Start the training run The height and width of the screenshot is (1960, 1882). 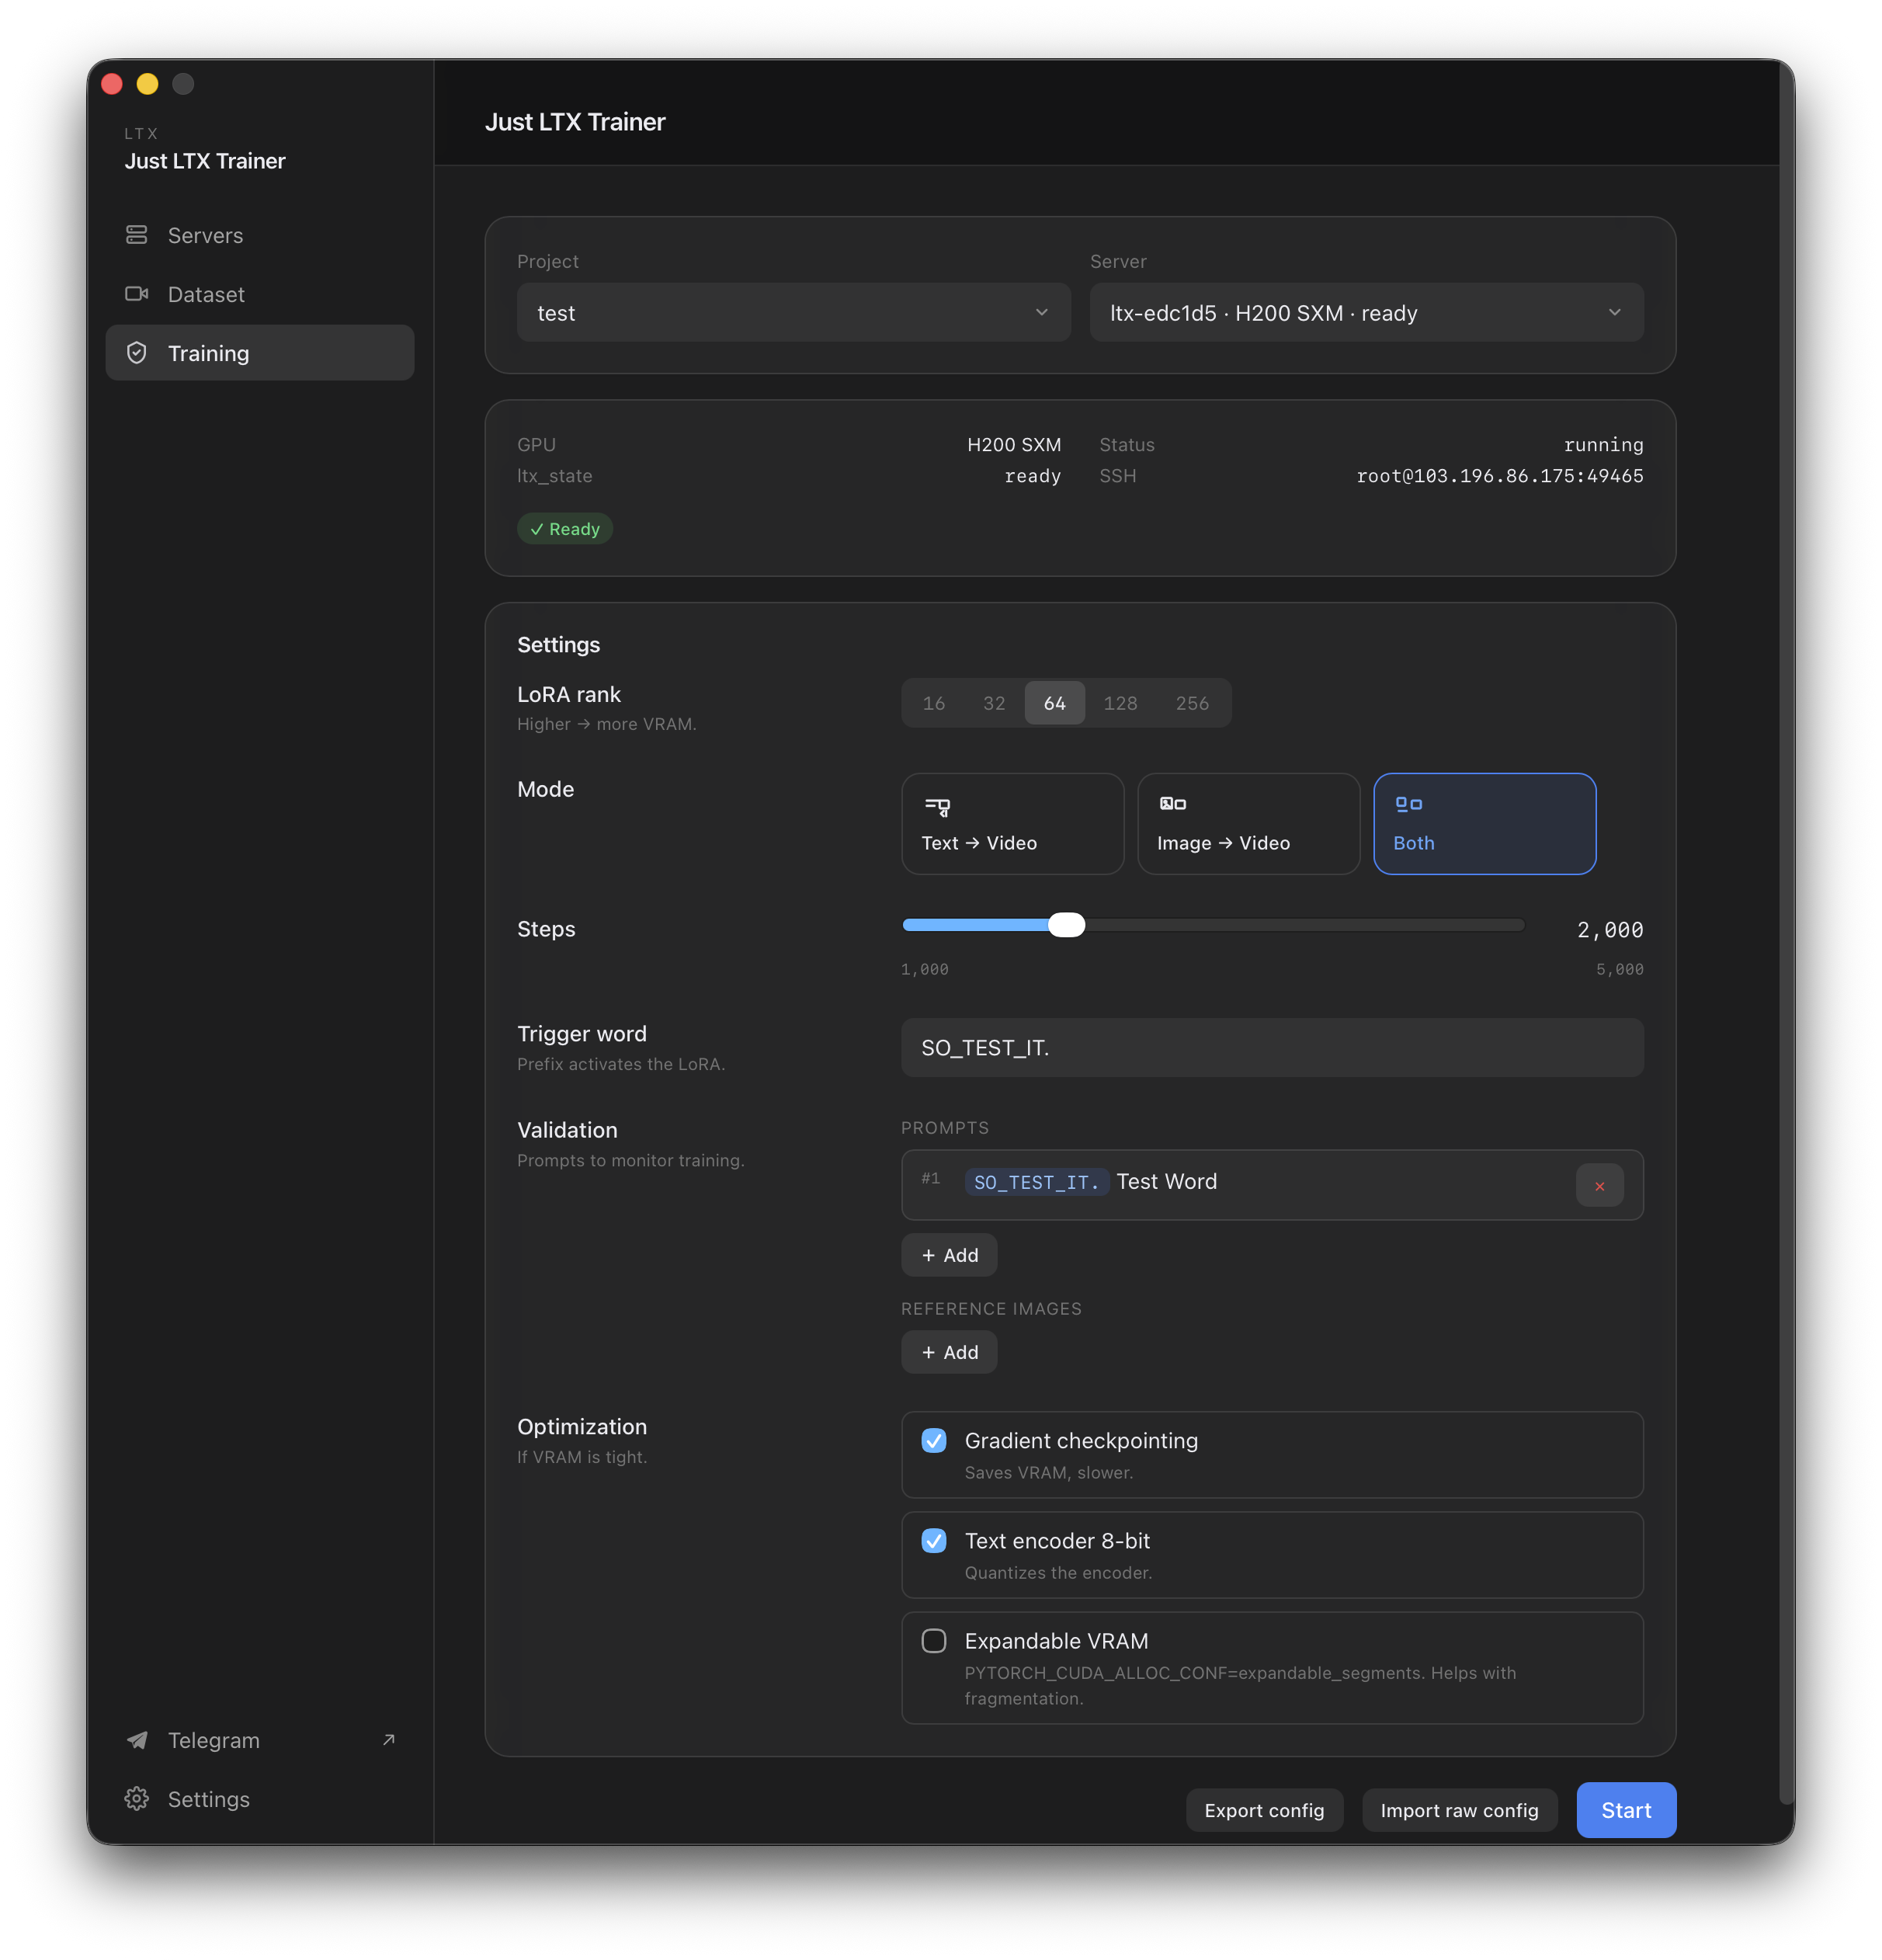coord(1626,1810)
